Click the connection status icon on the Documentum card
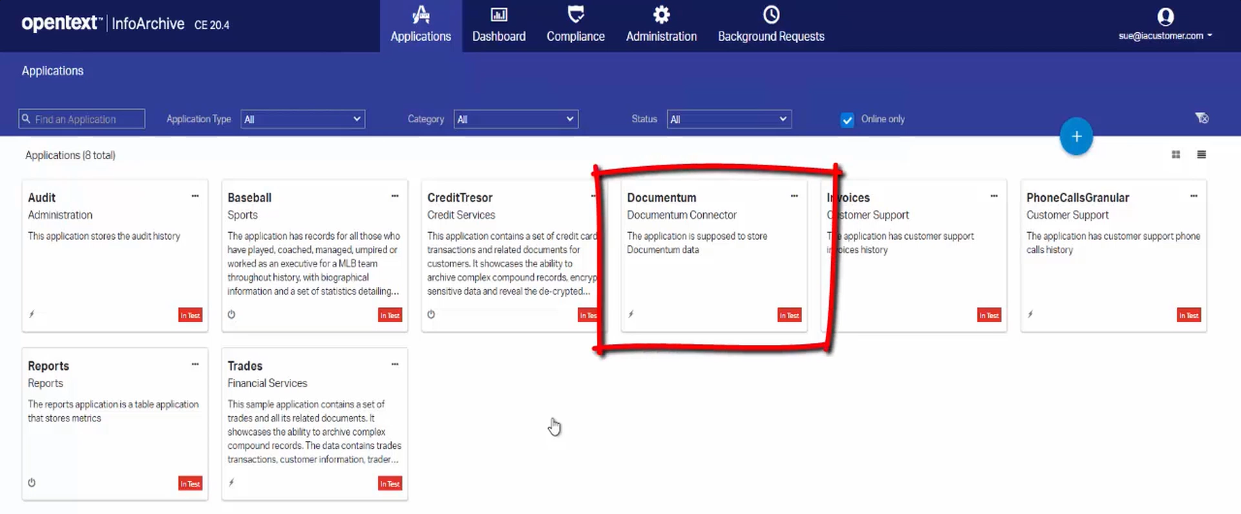This screenshot has width=1241, height=514. click(x=631, y=314)
